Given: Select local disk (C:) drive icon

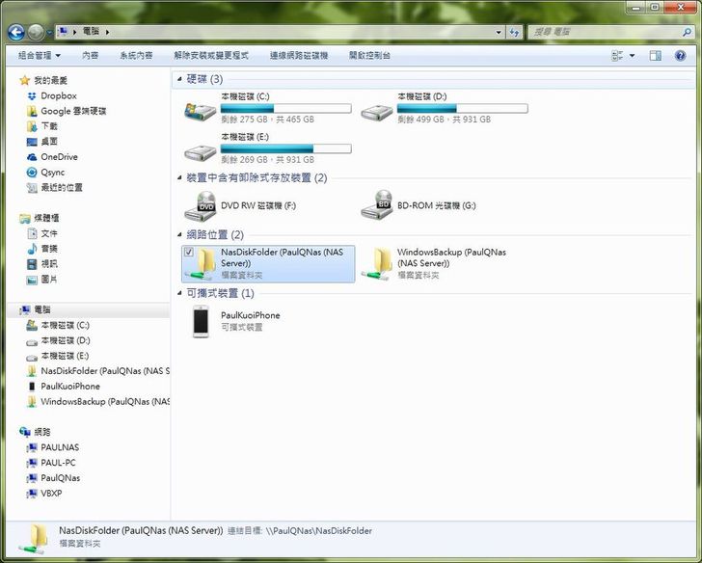Looking at the screenshot, I should click(201, 110).
